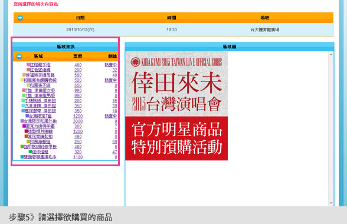This screenshot has width=347, height=224.
Task: Click 熱賣中 status in the 460 price row
Action: (111, 65)
